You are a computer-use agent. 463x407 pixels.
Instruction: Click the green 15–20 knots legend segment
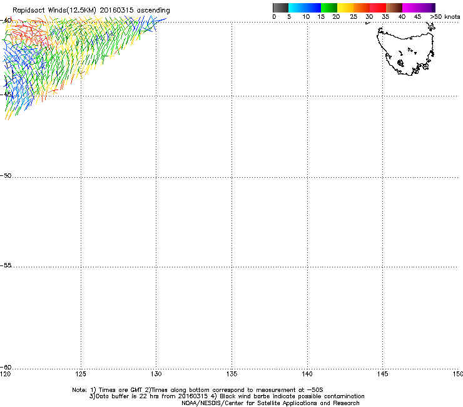329,8
